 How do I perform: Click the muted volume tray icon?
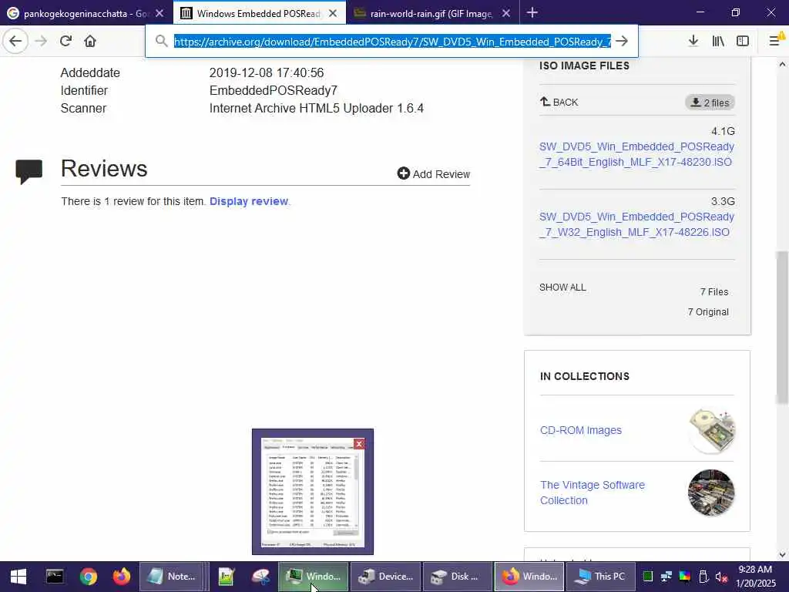click(x=721, y=577)
